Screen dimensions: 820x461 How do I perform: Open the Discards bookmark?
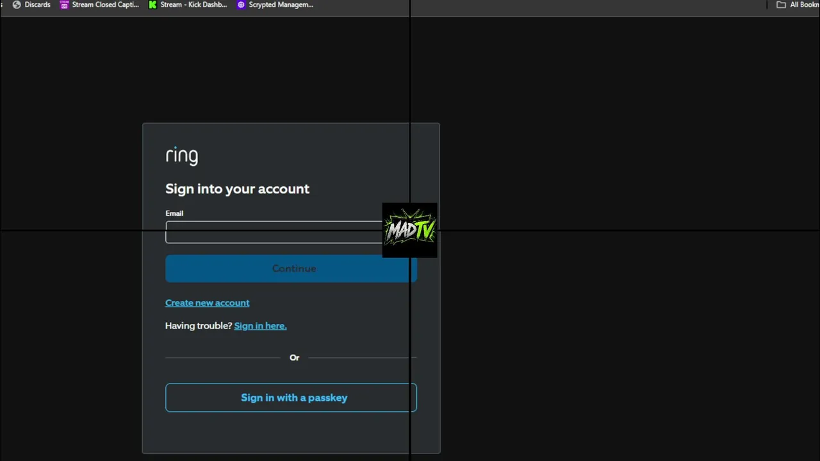(x=31, y=4)
